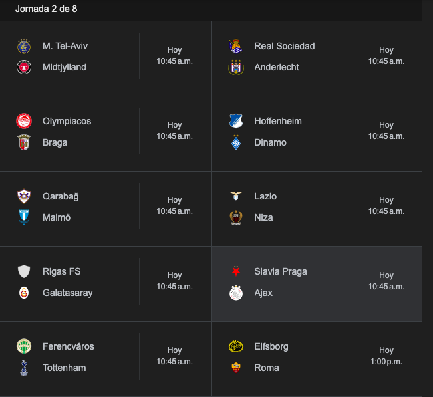Click the Galatasaray club badge
This screenshot has width=433, height=397.
pos(24,293)
